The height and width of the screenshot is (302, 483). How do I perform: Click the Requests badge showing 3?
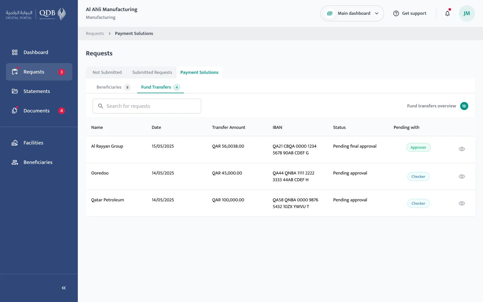[61, 72]
